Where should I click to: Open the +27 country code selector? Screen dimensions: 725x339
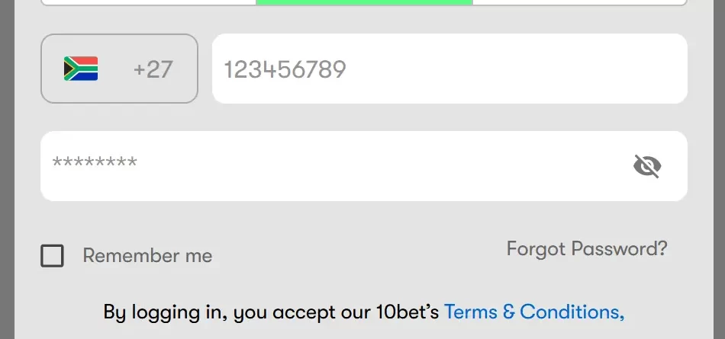pos(119,69)
